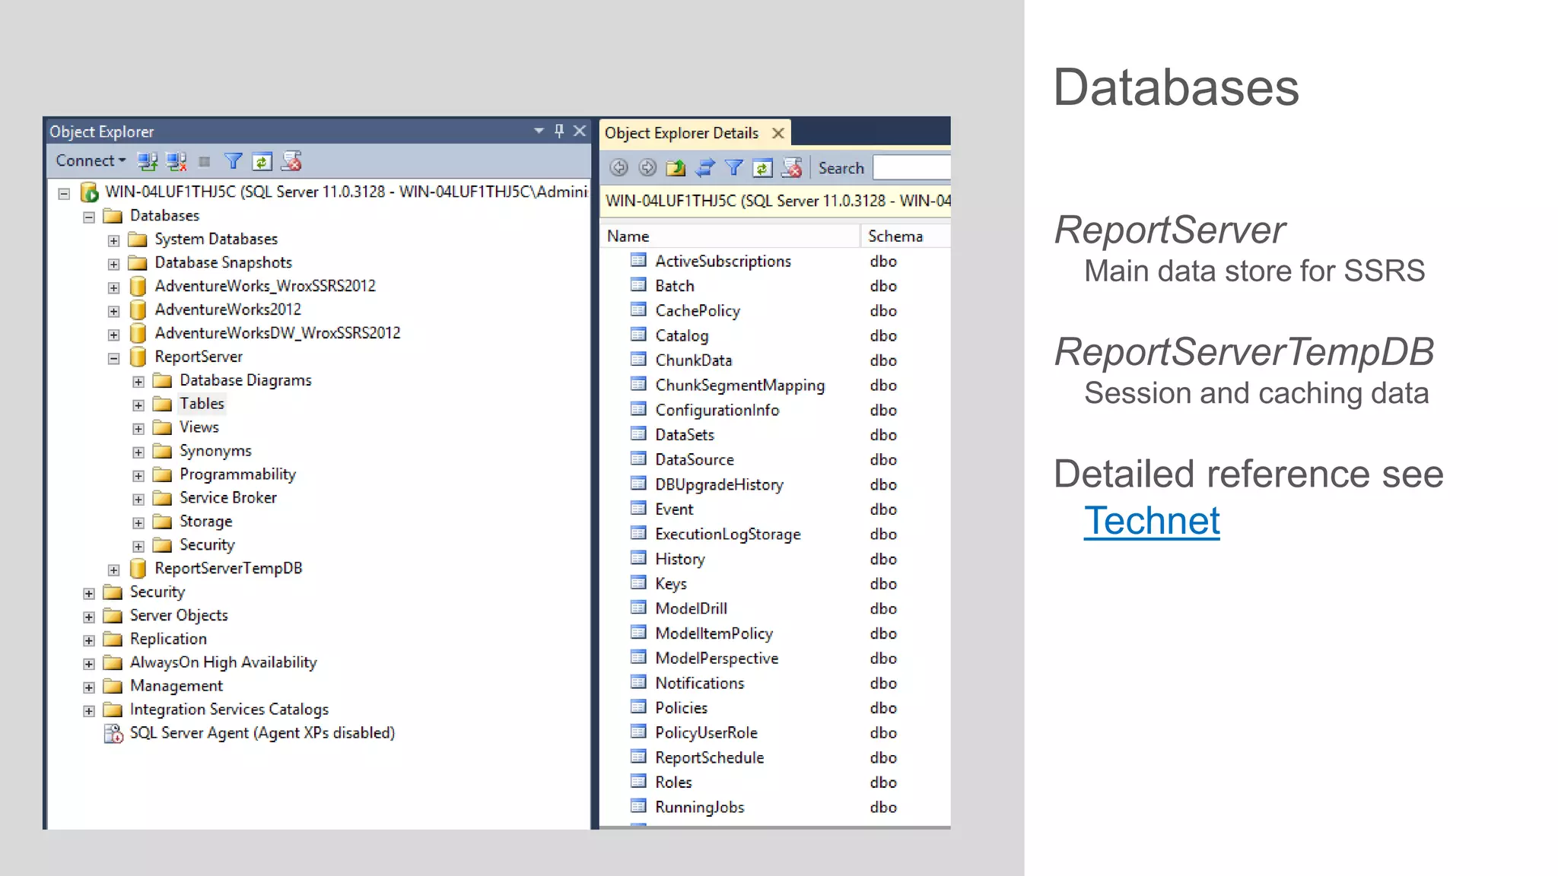1558x876 pixels.
Task: Click Forward arrow in Object Explorer Details
Action: click(647, 167)
